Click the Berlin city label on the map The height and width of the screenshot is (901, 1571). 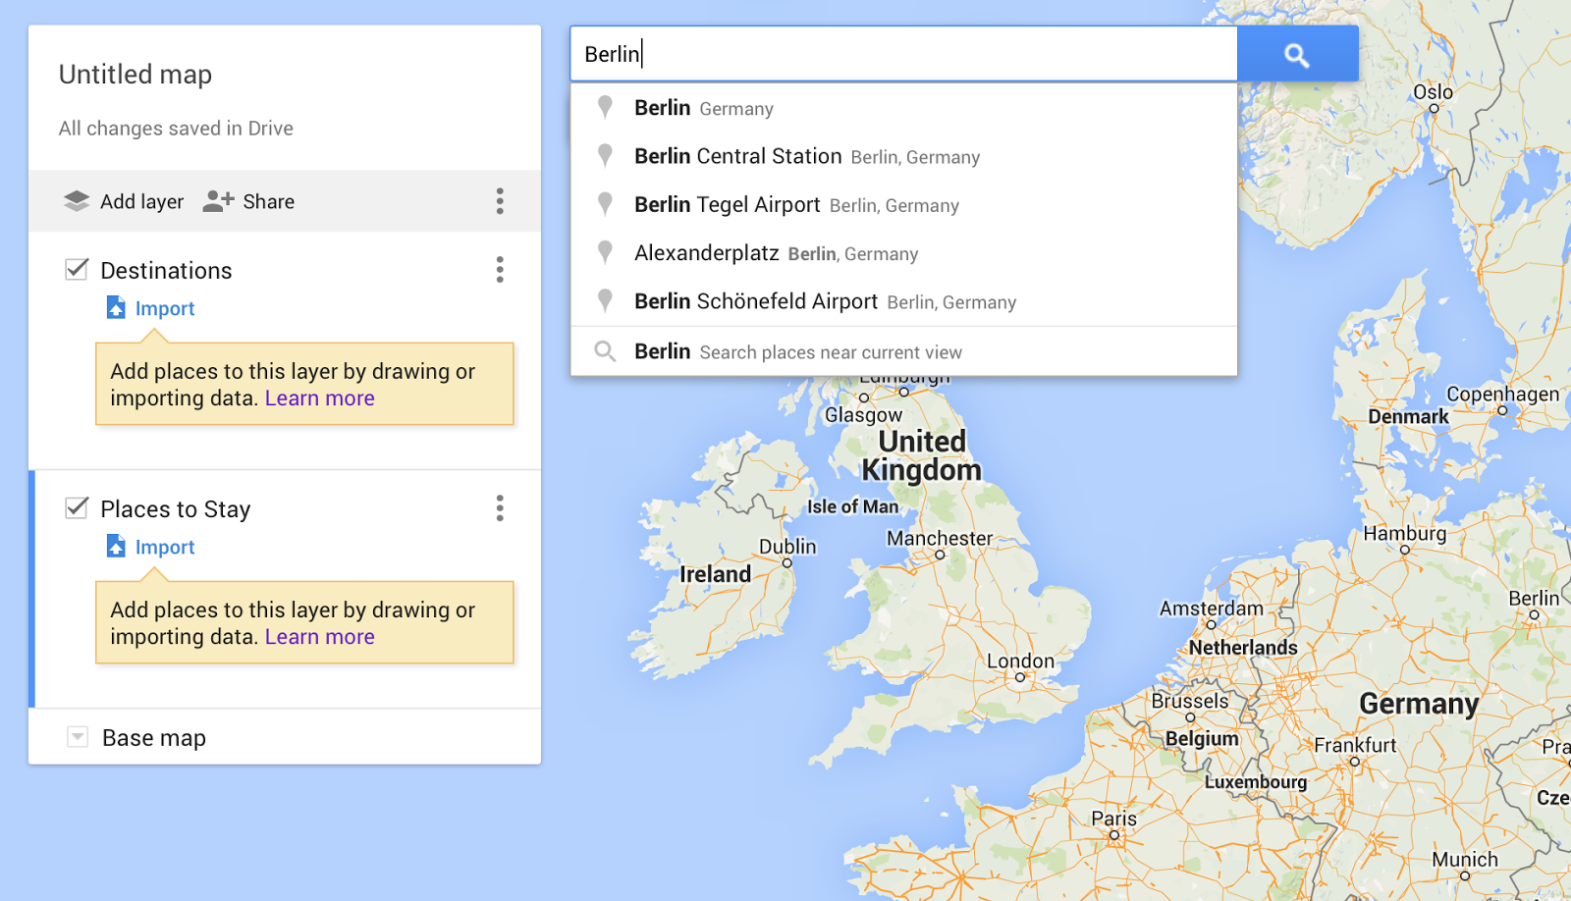[1534, 599]
